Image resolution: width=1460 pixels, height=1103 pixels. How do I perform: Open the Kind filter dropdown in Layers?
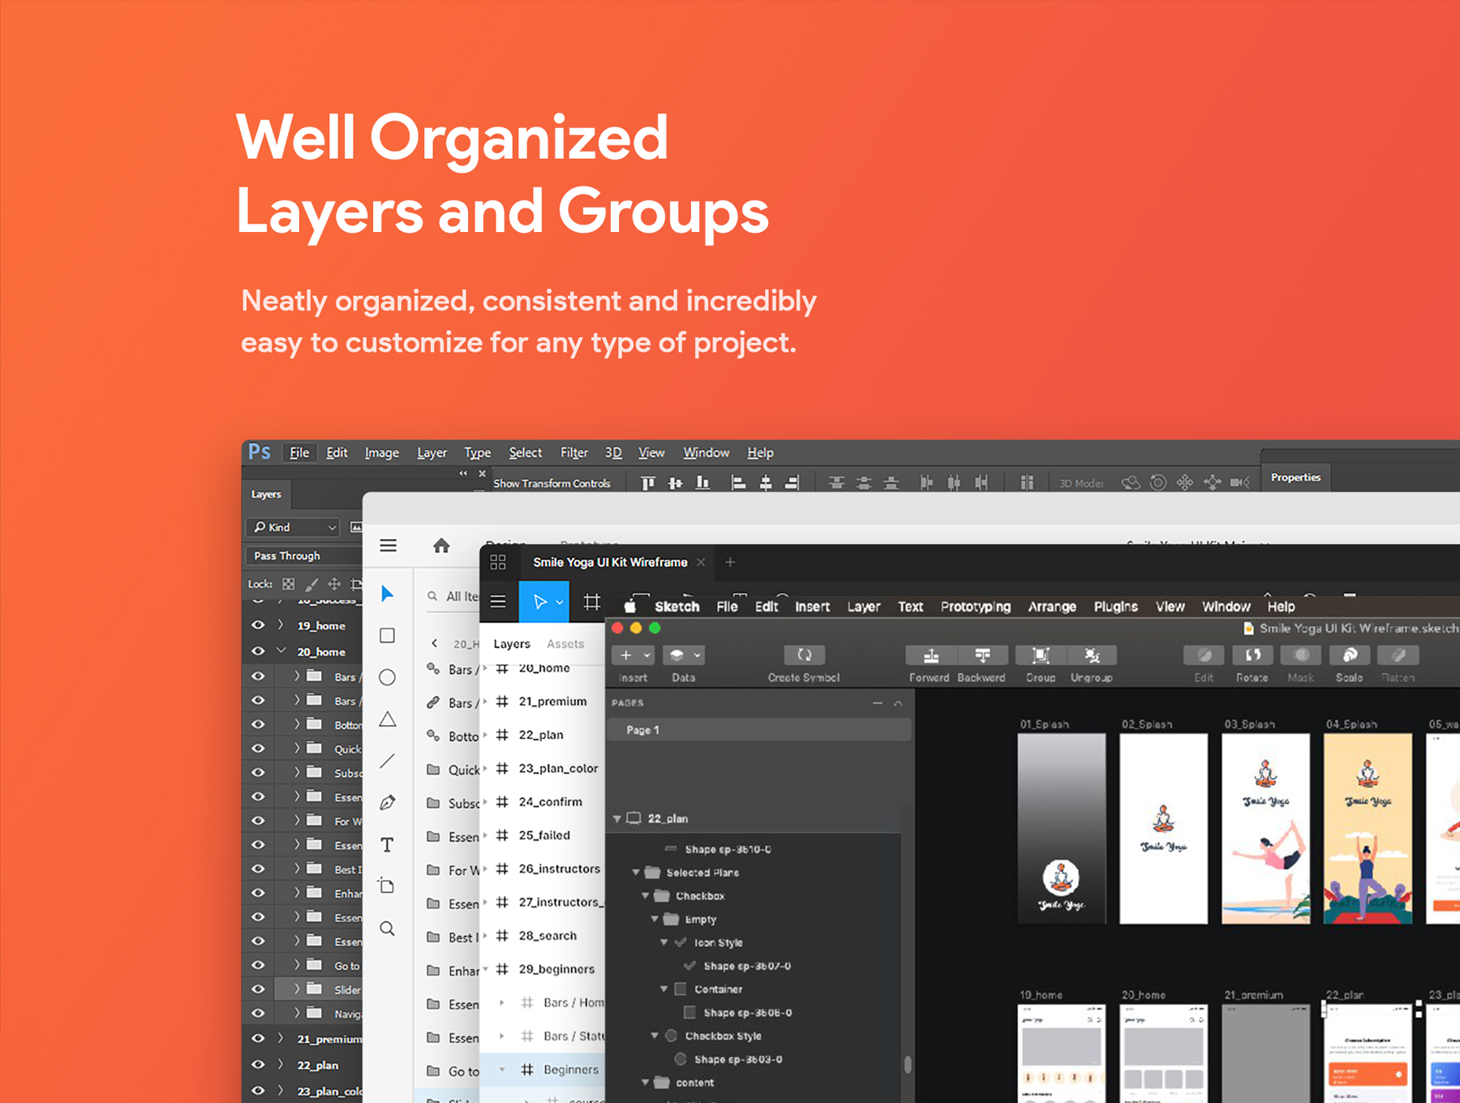[x=294, y=527]
